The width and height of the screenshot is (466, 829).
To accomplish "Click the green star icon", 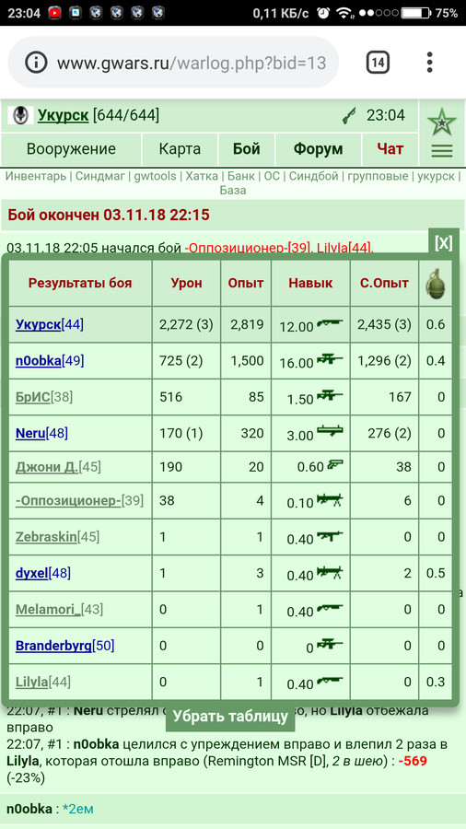I will pyautogui.click(x=442, y=123).
